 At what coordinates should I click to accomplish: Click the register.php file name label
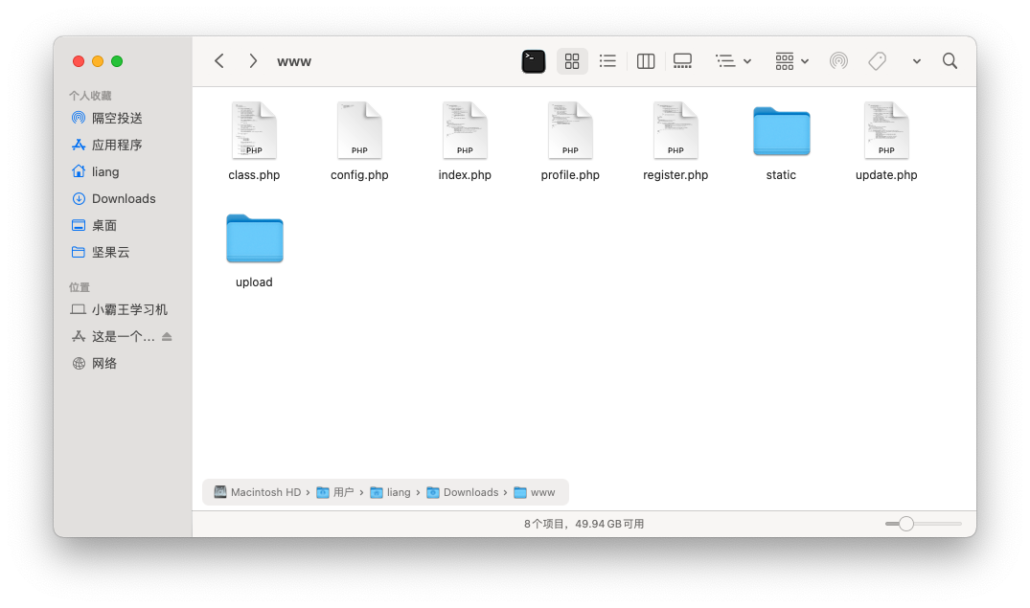coord(675,174)
